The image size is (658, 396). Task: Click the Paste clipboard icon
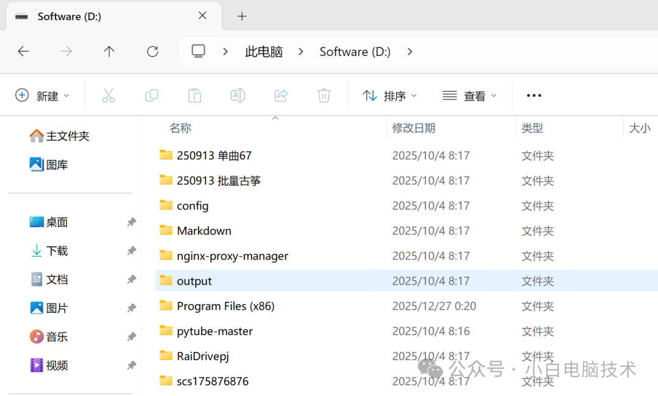click(x=194, y=96)
